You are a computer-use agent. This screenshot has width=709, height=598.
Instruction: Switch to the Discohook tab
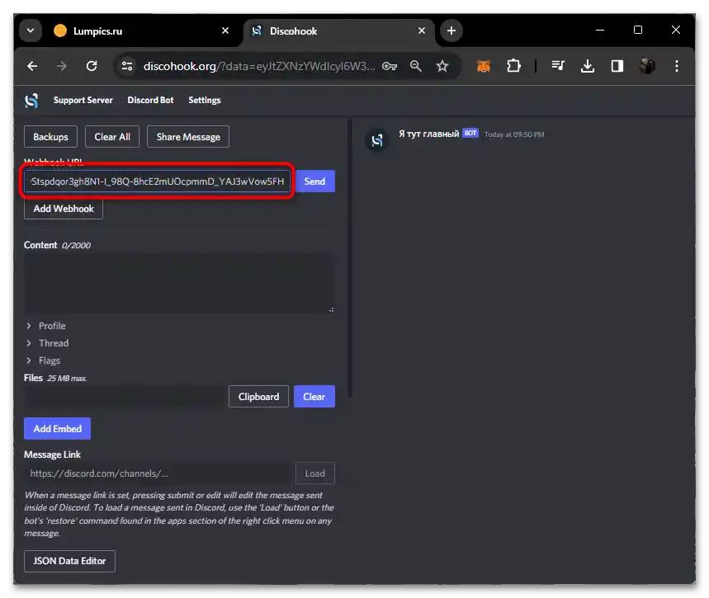click(339, 31)
